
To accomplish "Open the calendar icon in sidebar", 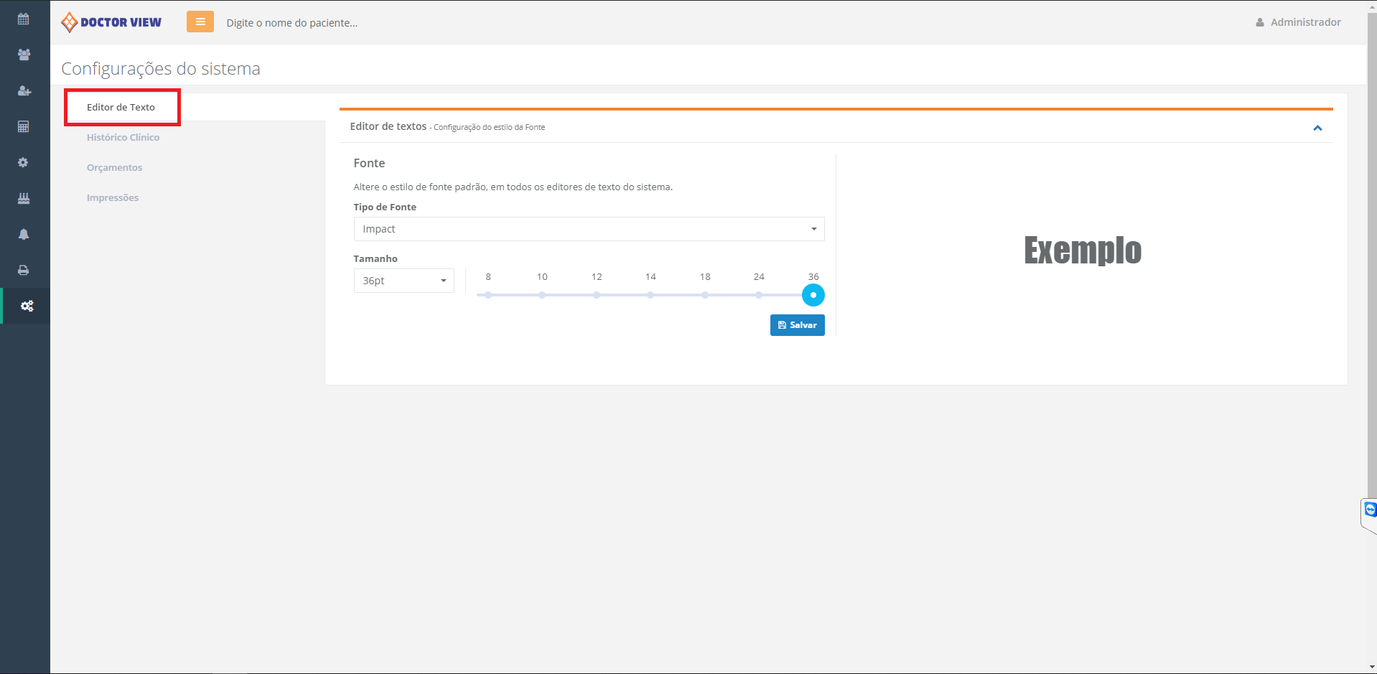I will [x=24, y=19].
